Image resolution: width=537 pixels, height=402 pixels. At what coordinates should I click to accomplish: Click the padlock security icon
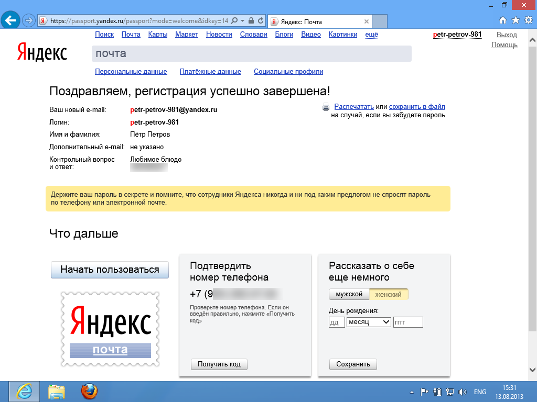[251, 20]
